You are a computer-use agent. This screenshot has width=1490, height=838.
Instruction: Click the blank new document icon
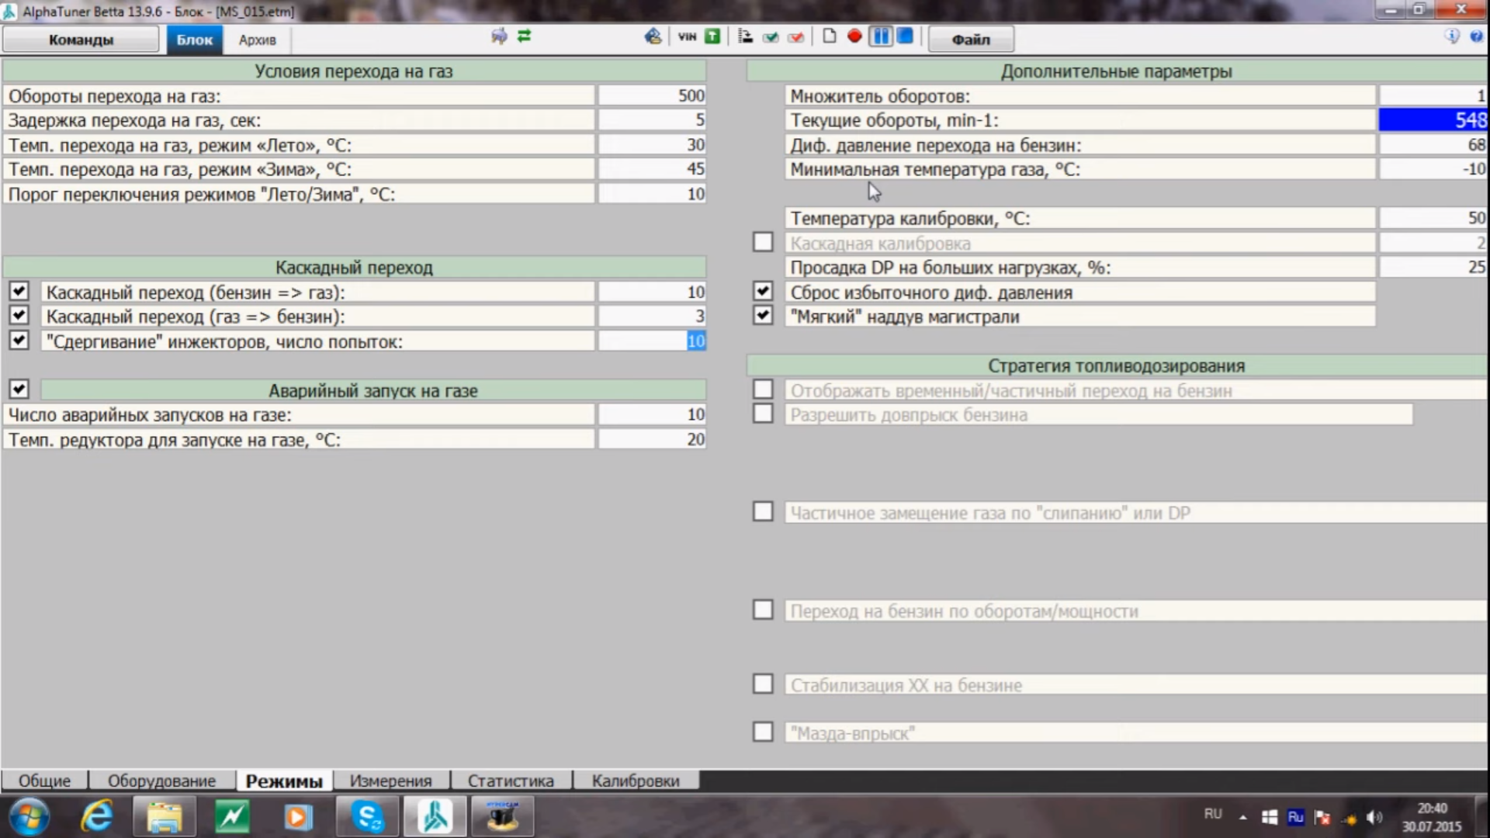(829, 36)
